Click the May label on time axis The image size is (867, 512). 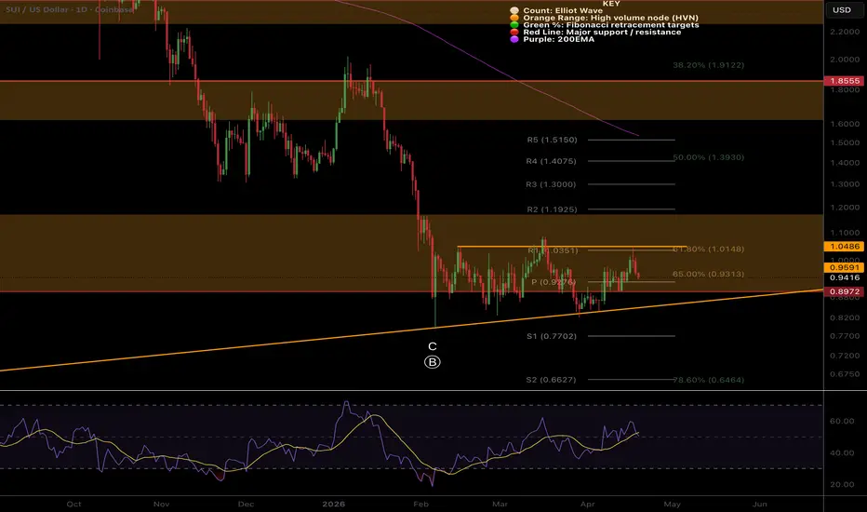[x=672, y=505]
